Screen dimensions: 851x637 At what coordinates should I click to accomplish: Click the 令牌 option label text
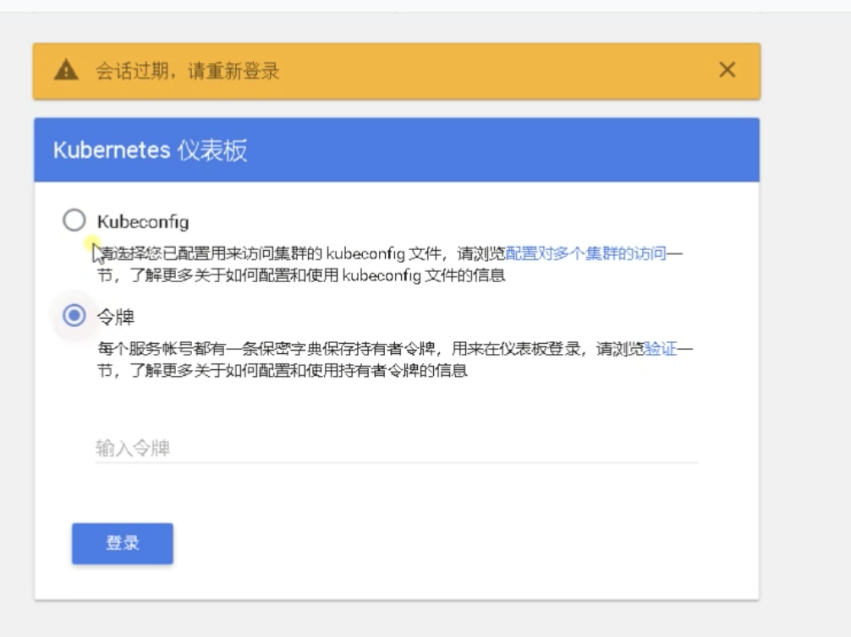[x=116, y=318]
